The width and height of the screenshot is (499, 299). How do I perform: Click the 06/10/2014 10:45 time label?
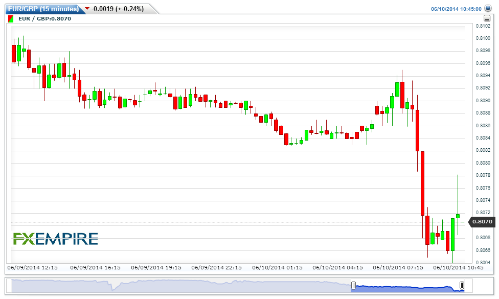[x=458, y=268]
